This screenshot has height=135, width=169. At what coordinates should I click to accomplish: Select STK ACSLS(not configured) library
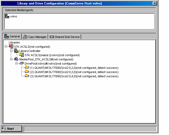coord(32,47)
